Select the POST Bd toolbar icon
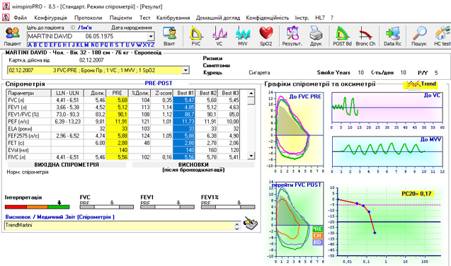This screenshot has height=266, width=451. tap(342, 36)
